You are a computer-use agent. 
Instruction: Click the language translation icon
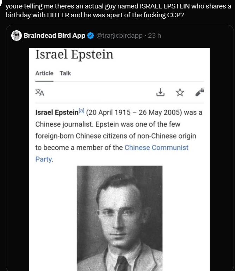[40, 93]
